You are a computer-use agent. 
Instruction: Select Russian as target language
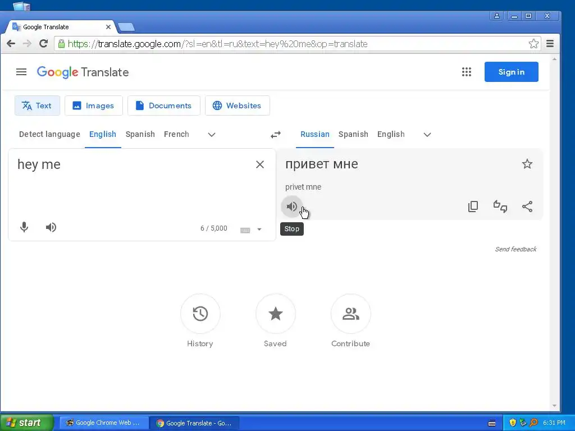[x=314, y=134]
